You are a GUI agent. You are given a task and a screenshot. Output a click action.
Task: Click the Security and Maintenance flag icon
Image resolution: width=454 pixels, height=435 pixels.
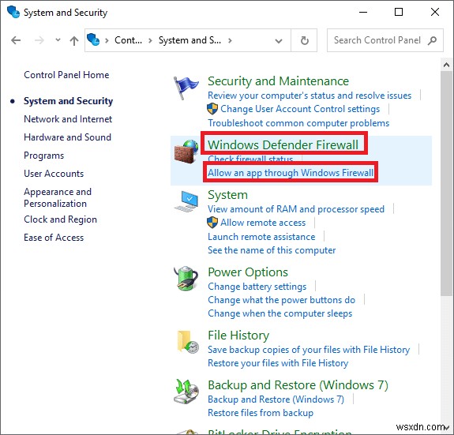[x=186, y=88]
